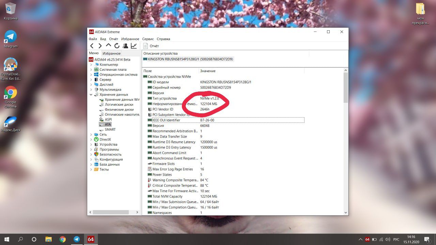Click the vertical scrollbar of the properties list
The width and height of the screenshot is (436, 245).
[x=346, y=141]
